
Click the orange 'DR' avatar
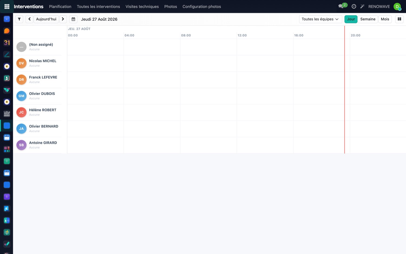(x=21, y=80)
